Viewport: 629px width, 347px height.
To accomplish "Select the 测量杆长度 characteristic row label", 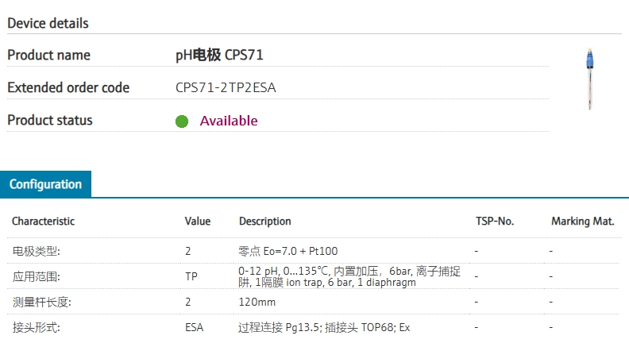I will tap(41, 303).
